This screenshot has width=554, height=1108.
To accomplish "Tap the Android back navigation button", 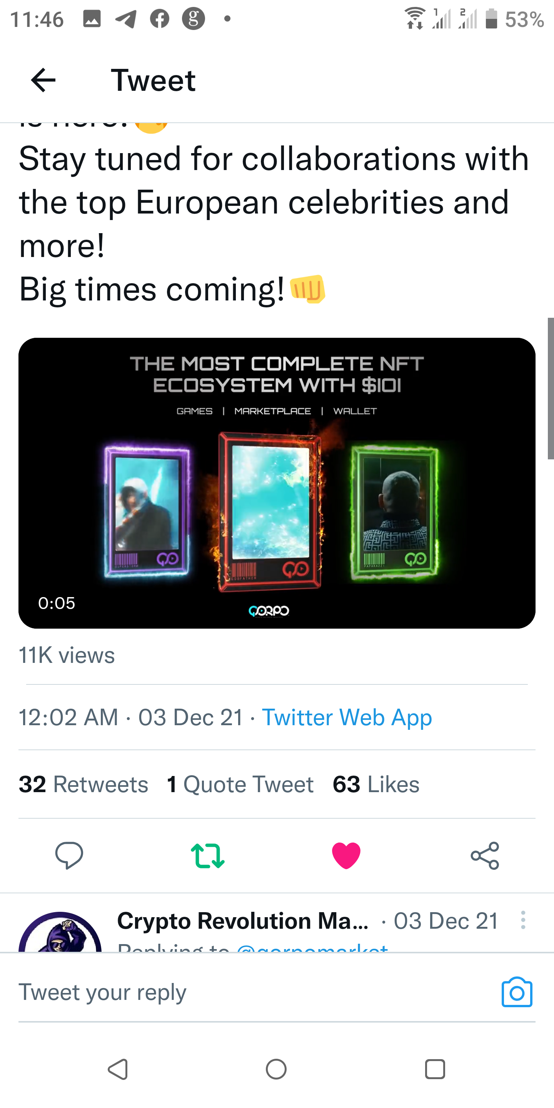I will pyautogui.click(x=118, y=1069).
